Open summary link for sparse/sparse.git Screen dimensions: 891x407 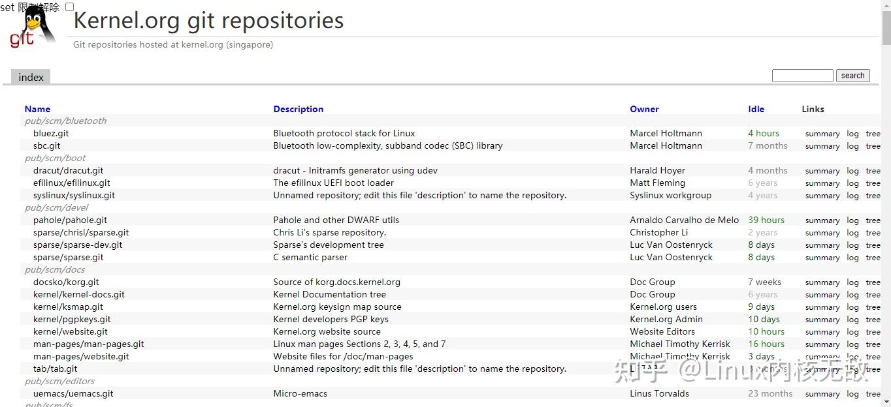(x=822, y=258)
